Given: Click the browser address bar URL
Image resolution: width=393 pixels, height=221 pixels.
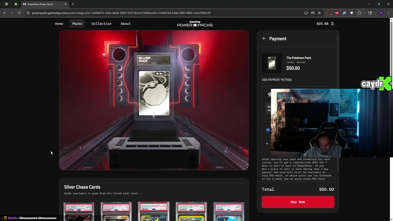Looking at the screenshot, I should (x=121, y=13).
